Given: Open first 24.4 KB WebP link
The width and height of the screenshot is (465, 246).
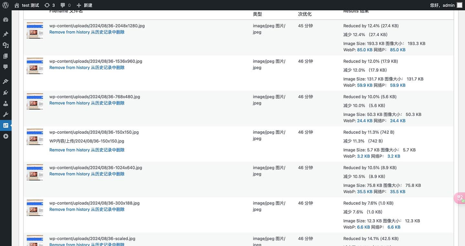Looking at the screenshot, I should point(365,121).
